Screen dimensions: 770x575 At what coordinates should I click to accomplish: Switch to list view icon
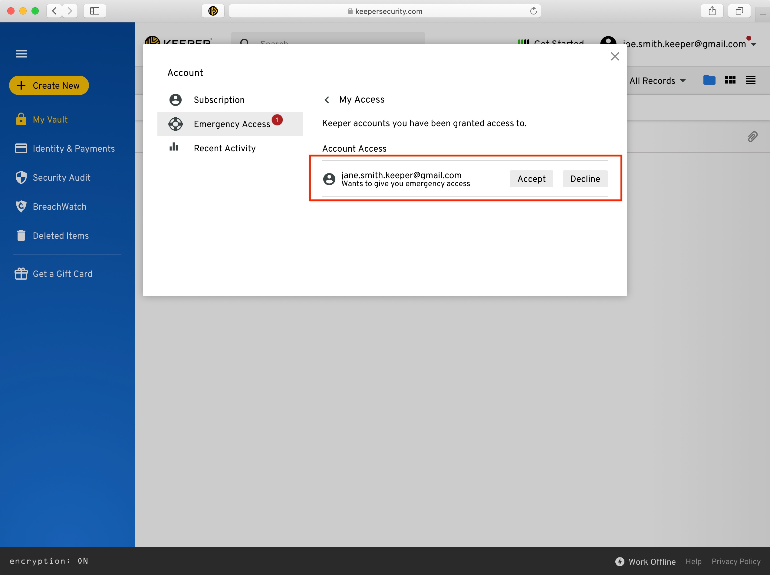point(750,80)
